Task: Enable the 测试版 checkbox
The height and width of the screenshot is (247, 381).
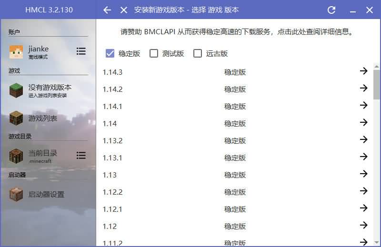Action: point(153,53)
